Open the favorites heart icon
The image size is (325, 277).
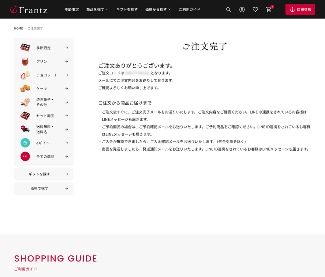coord(255,10)
